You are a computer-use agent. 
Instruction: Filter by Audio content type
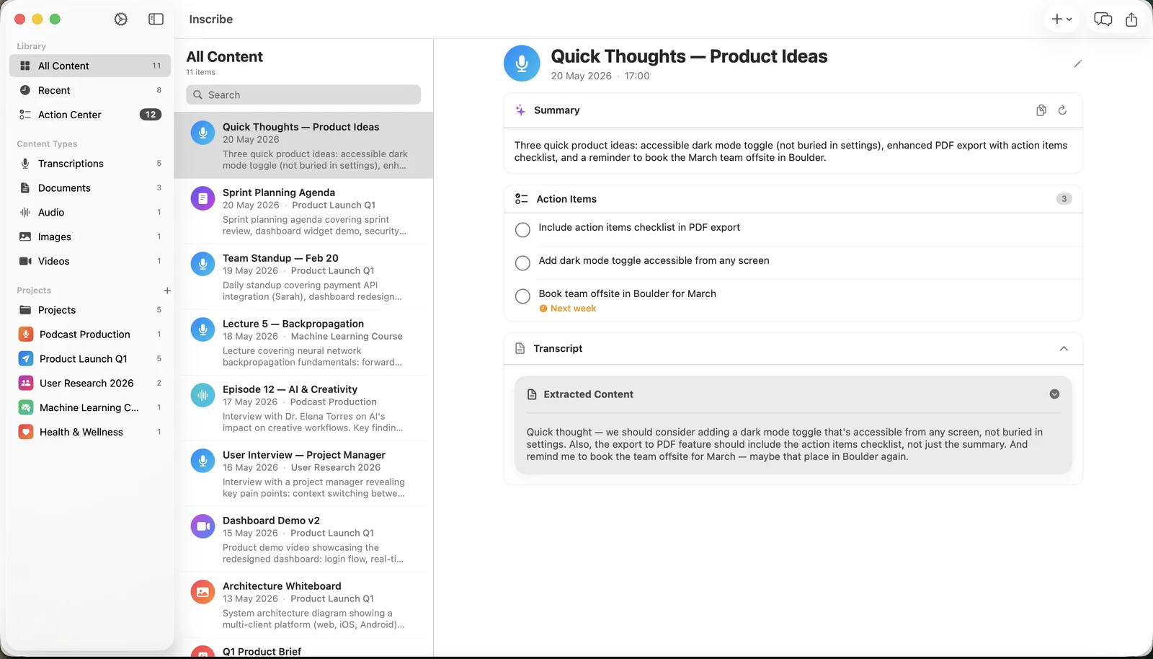(x=90, y=213)
